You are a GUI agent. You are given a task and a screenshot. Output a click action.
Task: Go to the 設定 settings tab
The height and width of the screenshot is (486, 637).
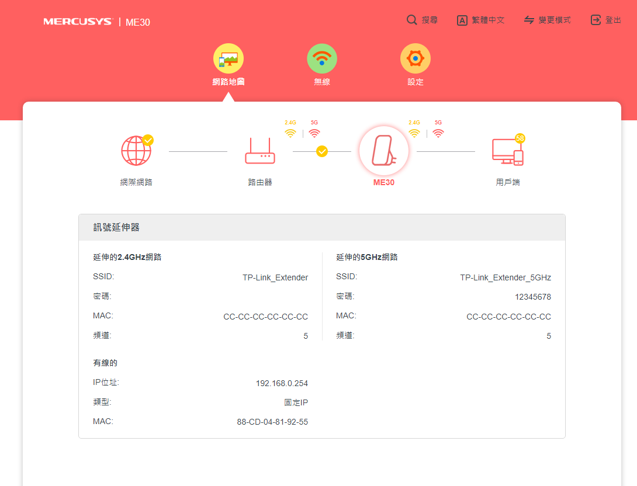(x=415, y=65)
